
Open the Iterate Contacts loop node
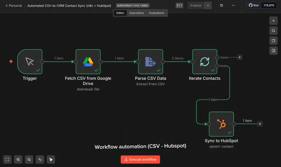(205, 62)
